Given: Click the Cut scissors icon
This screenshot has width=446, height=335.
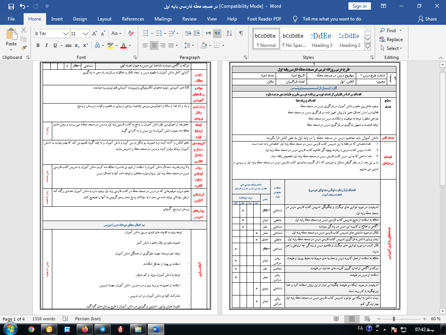Looking at the screenshot, I should (24, 30).
